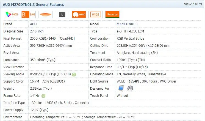
Task: Select the RGB Vertical Stripe configuration value
Action: tap(130, 38)
